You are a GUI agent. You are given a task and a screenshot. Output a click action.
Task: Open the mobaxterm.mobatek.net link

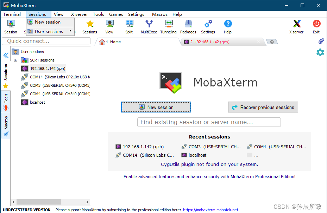coord(210,210)
